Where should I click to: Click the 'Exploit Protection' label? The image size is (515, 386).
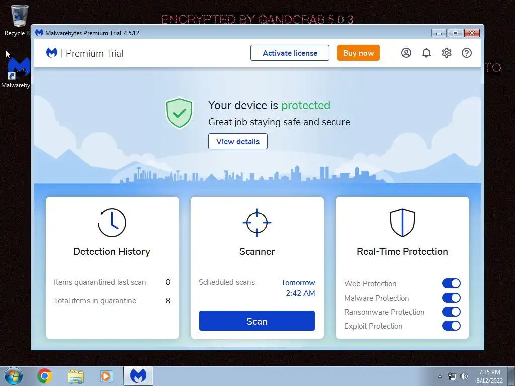[x=373, y=326]
